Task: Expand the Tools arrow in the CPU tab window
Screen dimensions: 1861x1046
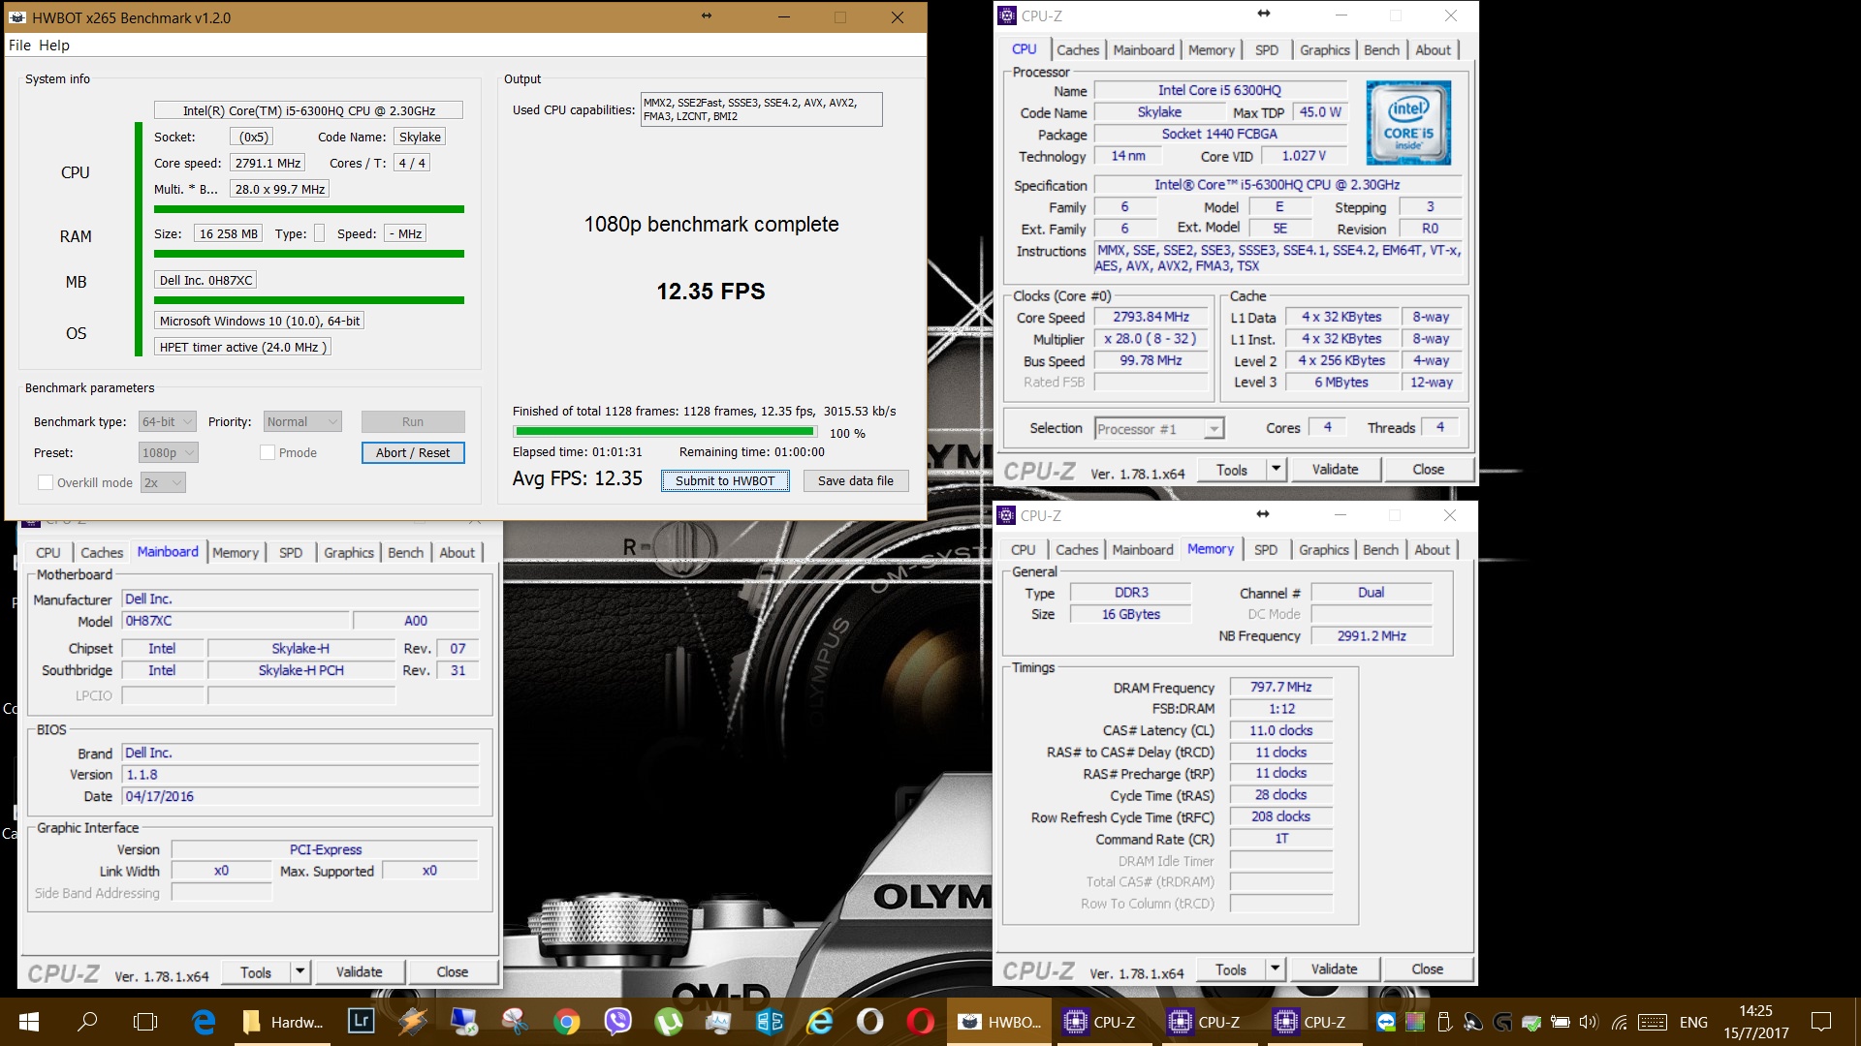Action: pos(1276,470)
